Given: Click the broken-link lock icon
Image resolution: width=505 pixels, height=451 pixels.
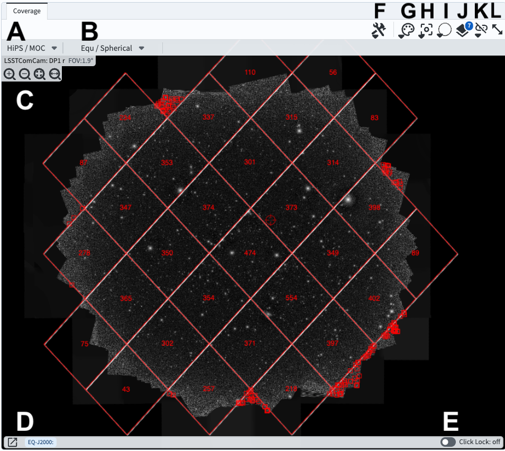Looking at the screenshot, I should [x=481, y=30].
